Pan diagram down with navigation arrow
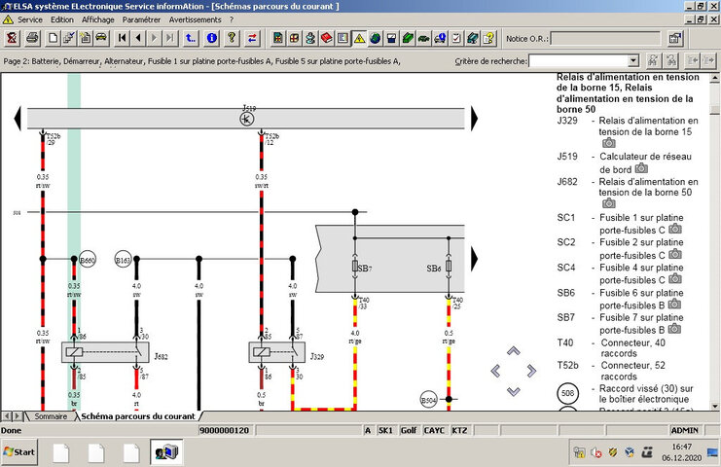 [x=514, y=391]
